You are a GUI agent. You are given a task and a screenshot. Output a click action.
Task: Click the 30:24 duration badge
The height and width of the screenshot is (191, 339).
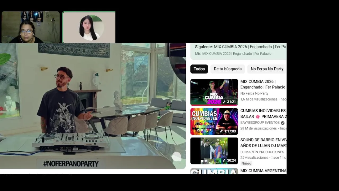pyautogui.click(x=229, y=160)
